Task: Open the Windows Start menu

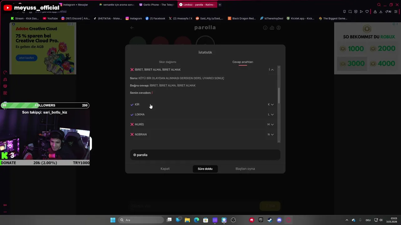Action: (x=113, y=220)
